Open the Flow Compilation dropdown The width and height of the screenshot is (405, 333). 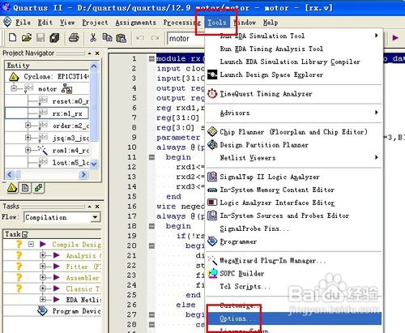tap(95, 217)
